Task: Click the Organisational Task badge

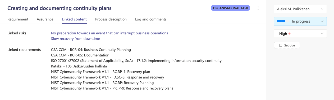Action: [x=231, y=8]
